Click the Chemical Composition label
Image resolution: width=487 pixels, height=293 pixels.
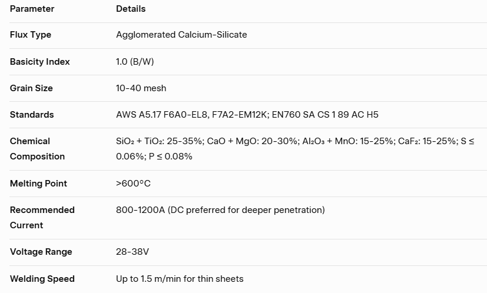37,149
